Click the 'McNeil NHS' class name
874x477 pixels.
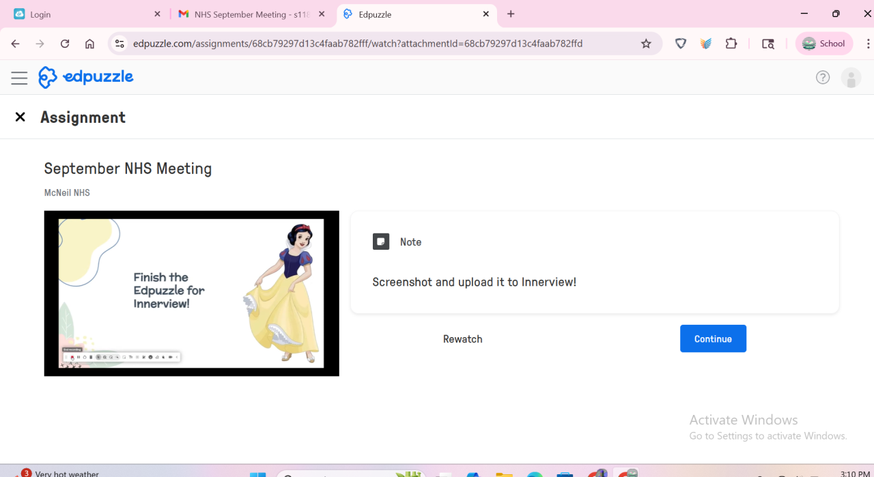(67, 193)
